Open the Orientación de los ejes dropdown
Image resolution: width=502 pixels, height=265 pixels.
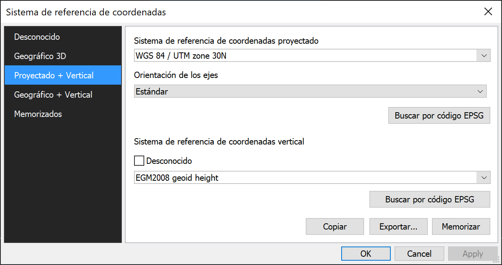pos(310,91)
